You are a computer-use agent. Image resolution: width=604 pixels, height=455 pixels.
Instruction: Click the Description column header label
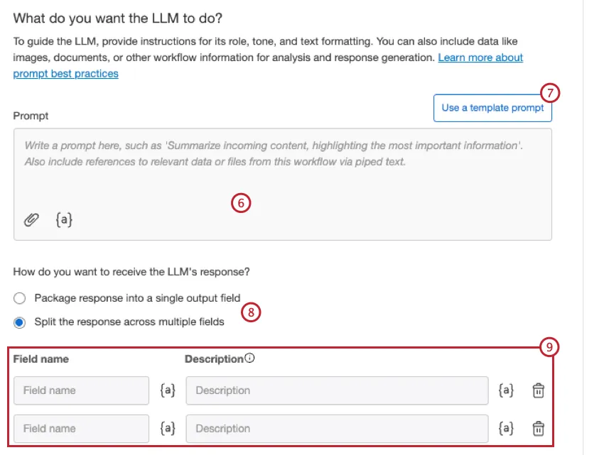(x=214, y=359)
